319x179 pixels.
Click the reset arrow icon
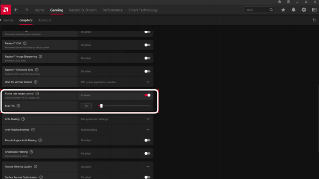point(314,20)
